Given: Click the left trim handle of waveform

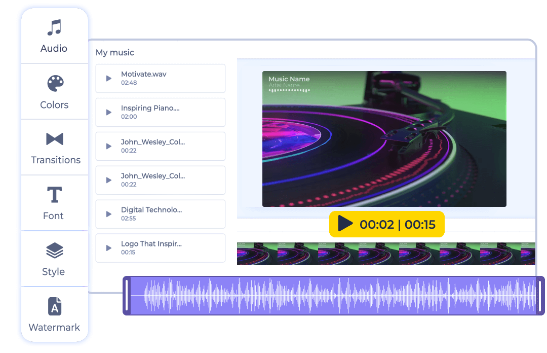Looking at the screenshot, I should pos(127,296).
